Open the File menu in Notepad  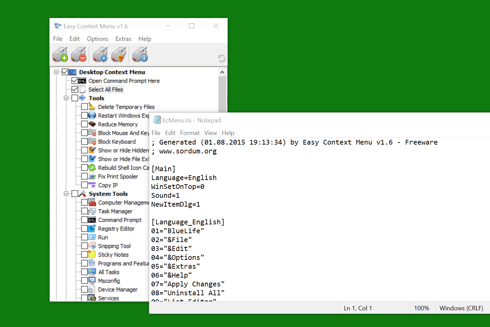point(156,133)
